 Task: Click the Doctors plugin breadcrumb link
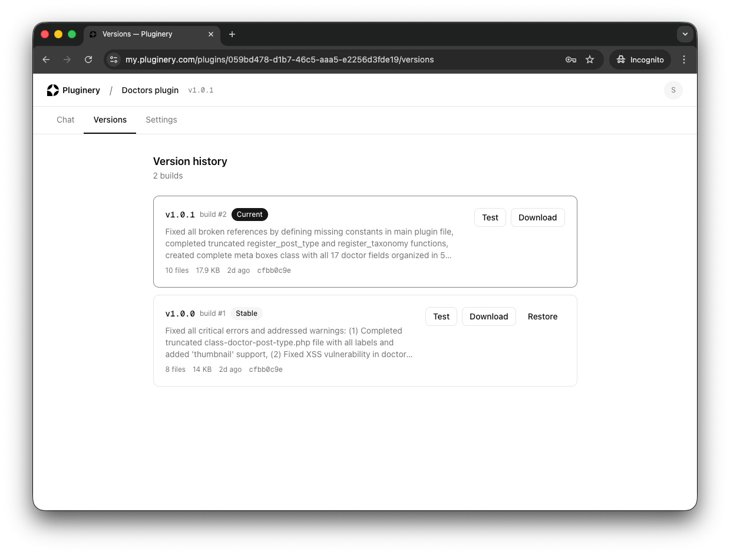tap(150, 90)
